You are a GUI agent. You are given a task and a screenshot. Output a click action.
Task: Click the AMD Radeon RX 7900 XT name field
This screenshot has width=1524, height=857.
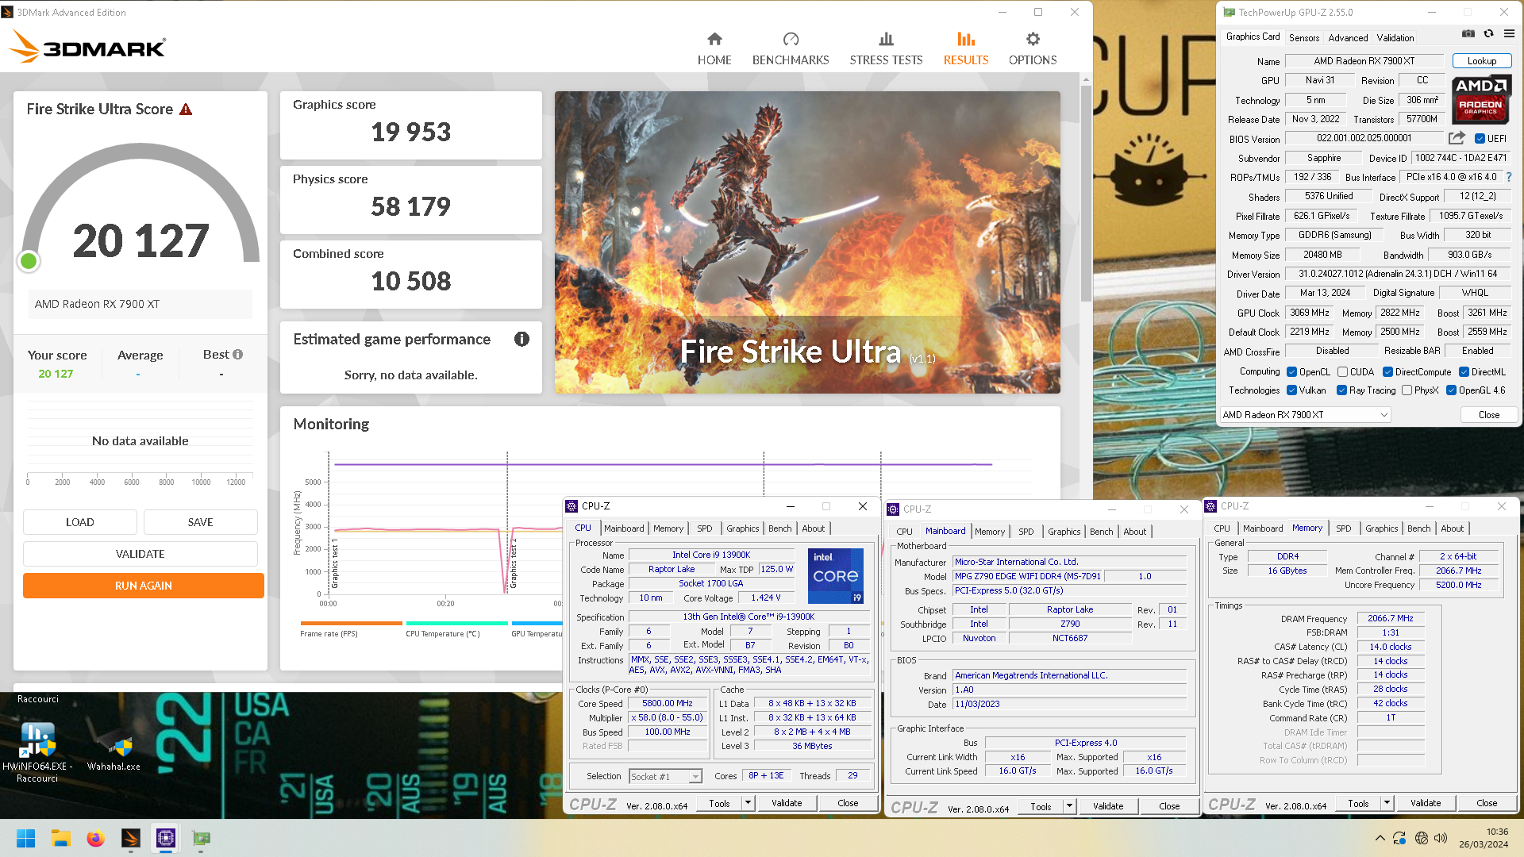[1364, 61]
